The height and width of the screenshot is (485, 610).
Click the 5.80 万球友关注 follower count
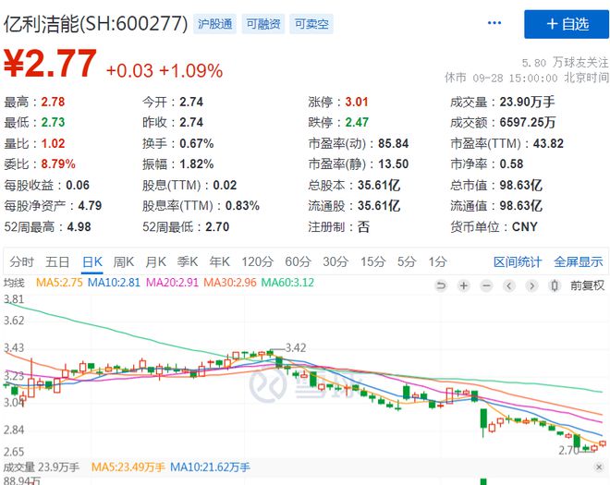coord(565,63)
